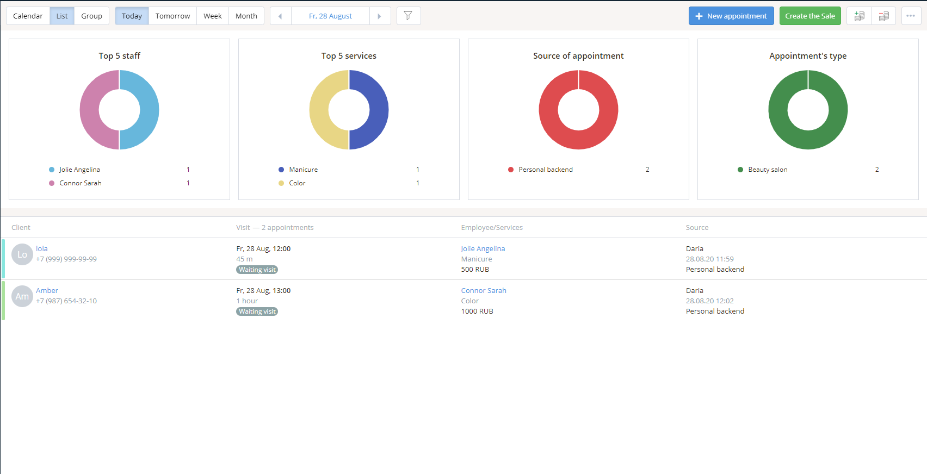Viewport: 927px width, 474px height.
Task: Open employee Jolie Angelina link
Action: 483,248
